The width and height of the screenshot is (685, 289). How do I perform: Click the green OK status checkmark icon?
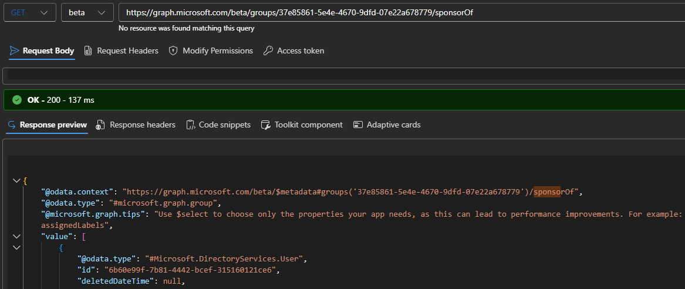(17, 100)
